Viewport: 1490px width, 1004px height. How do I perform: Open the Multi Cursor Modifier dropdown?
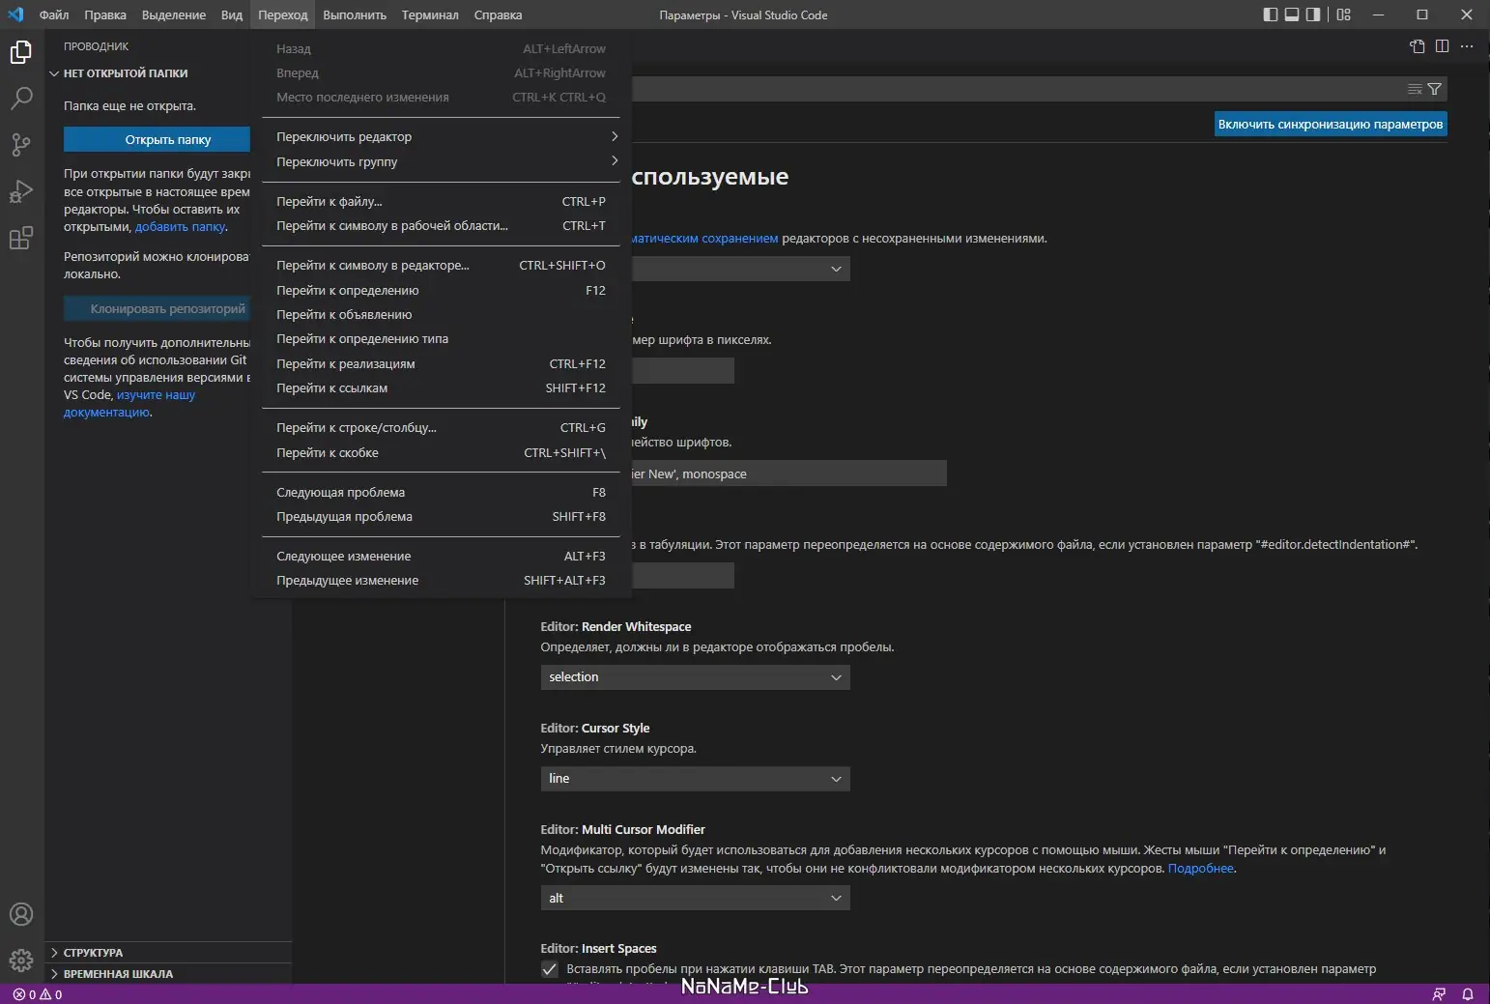coord(694,898)
